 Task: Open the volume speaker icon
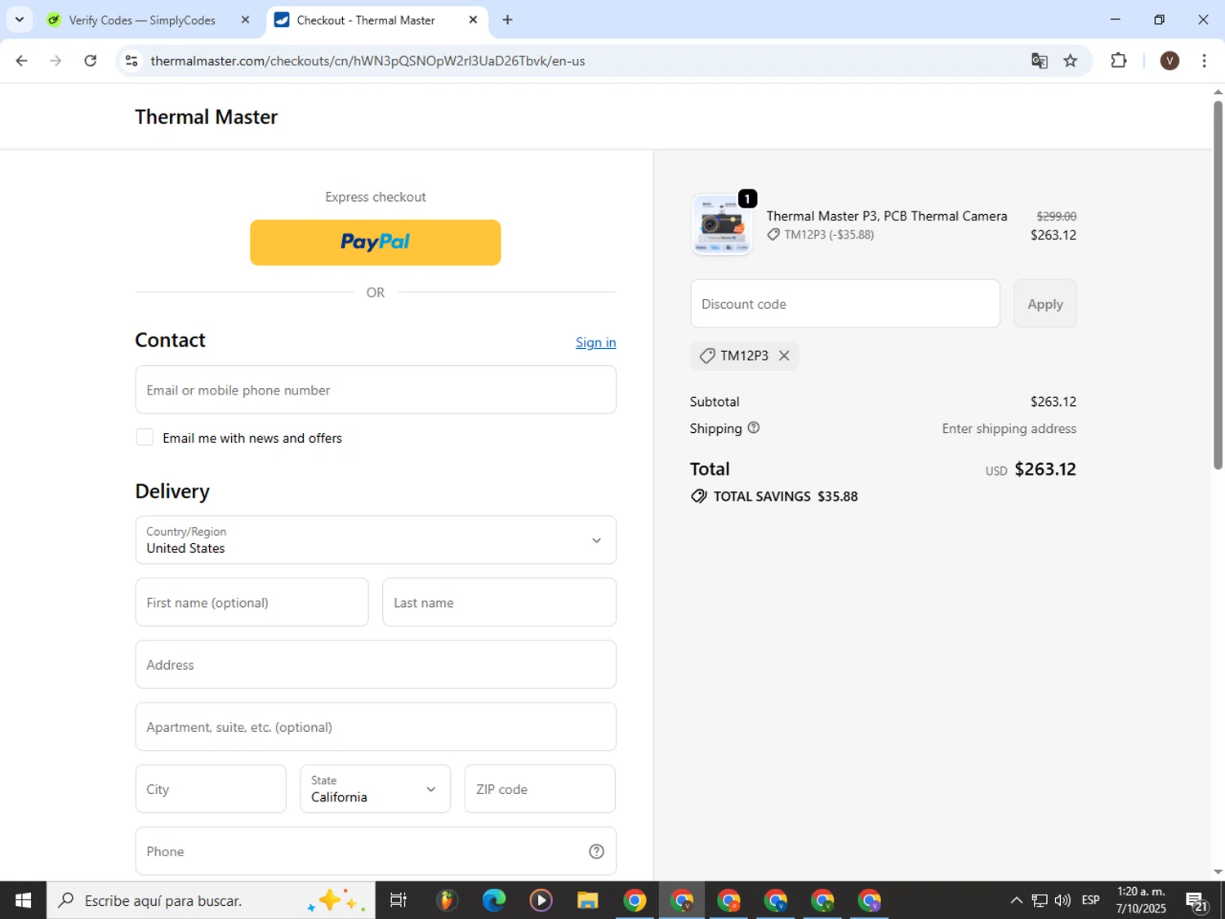[1062, 900]
